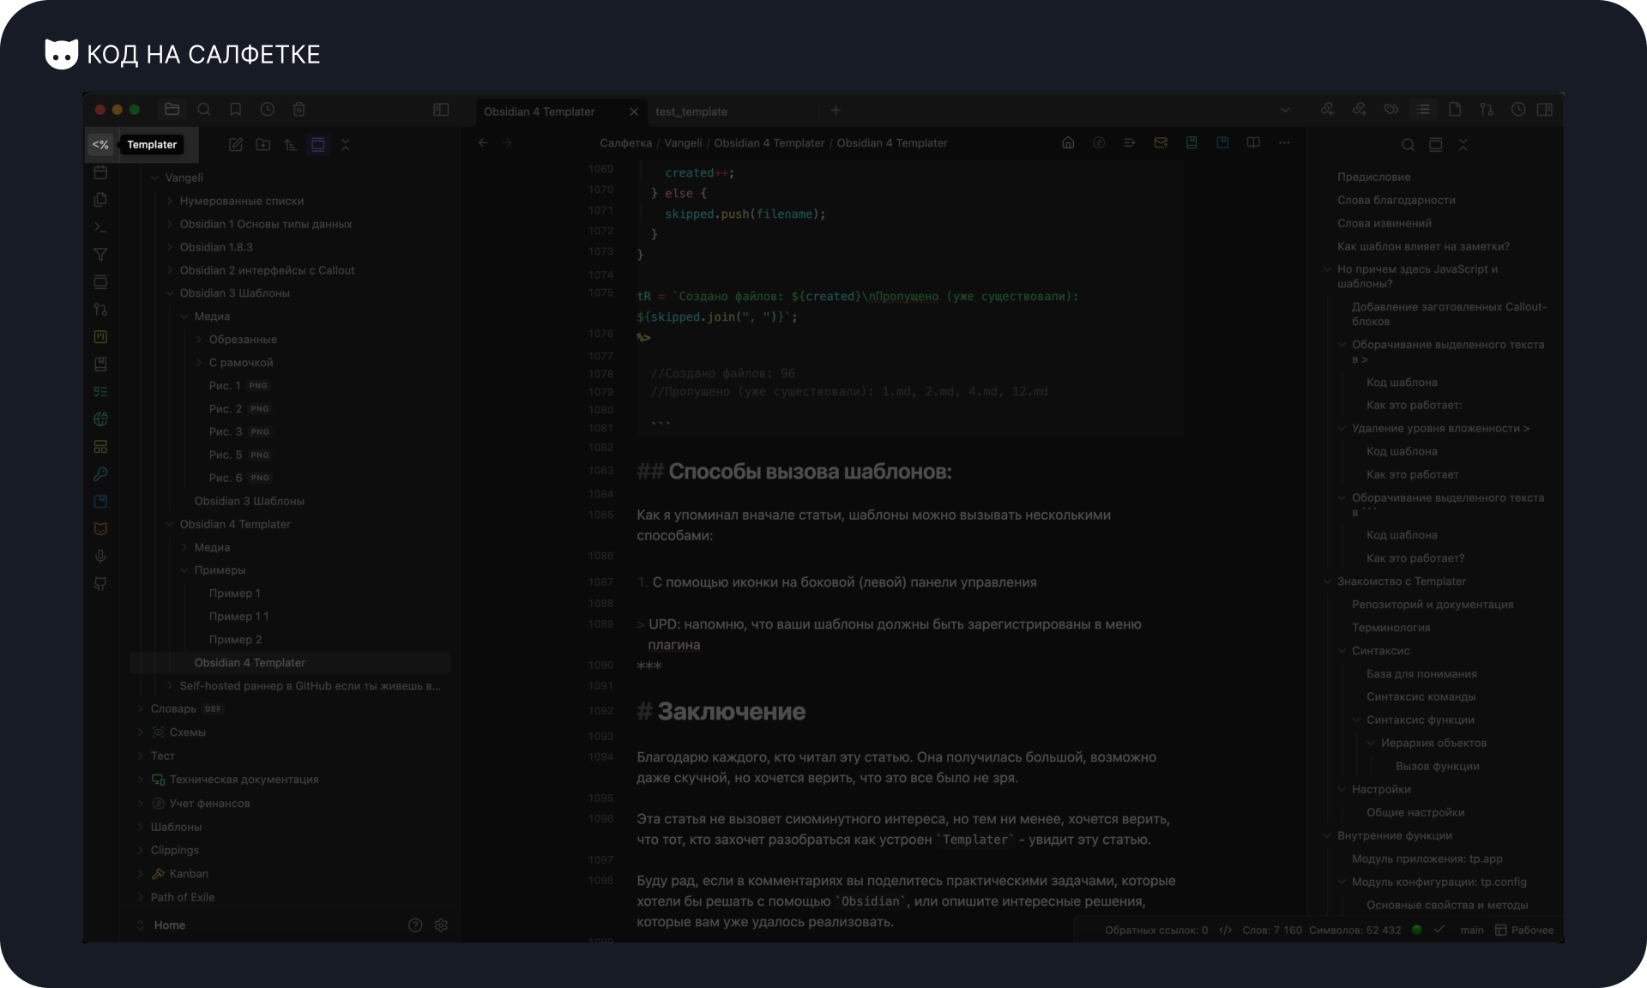Viewport: 1647px width, 988px height.
Task: Open the backlinks panel icon
Action: 1327,110
